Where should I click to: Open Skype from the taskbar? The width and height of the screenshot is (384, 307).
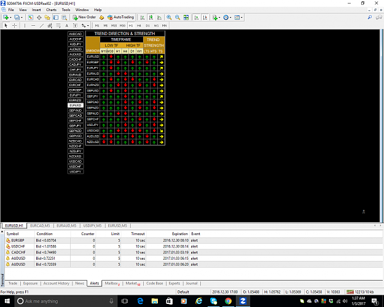click(214, 301)
